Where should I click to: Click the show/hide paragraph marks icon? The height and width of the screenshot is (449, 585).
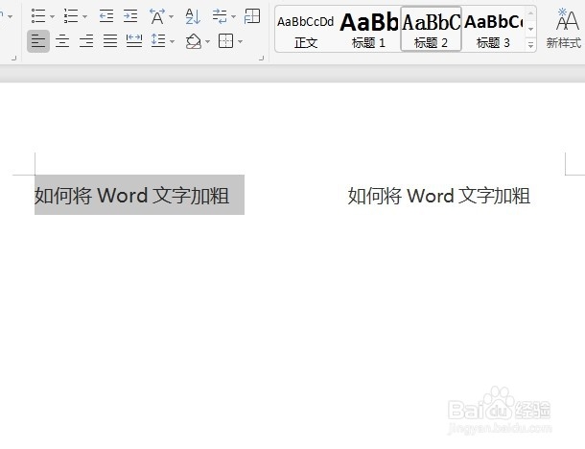tap(220, 16)
